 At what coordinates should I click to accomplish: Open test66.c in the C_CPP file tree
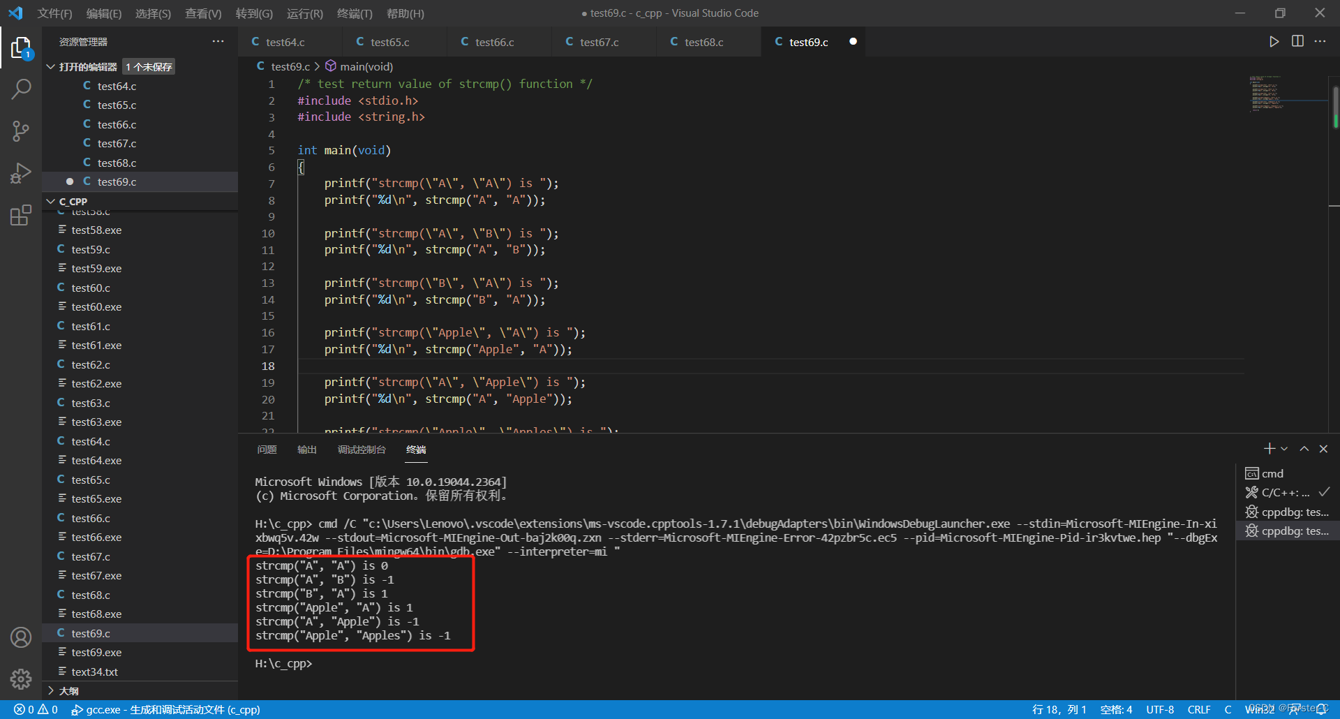point(140,518)
